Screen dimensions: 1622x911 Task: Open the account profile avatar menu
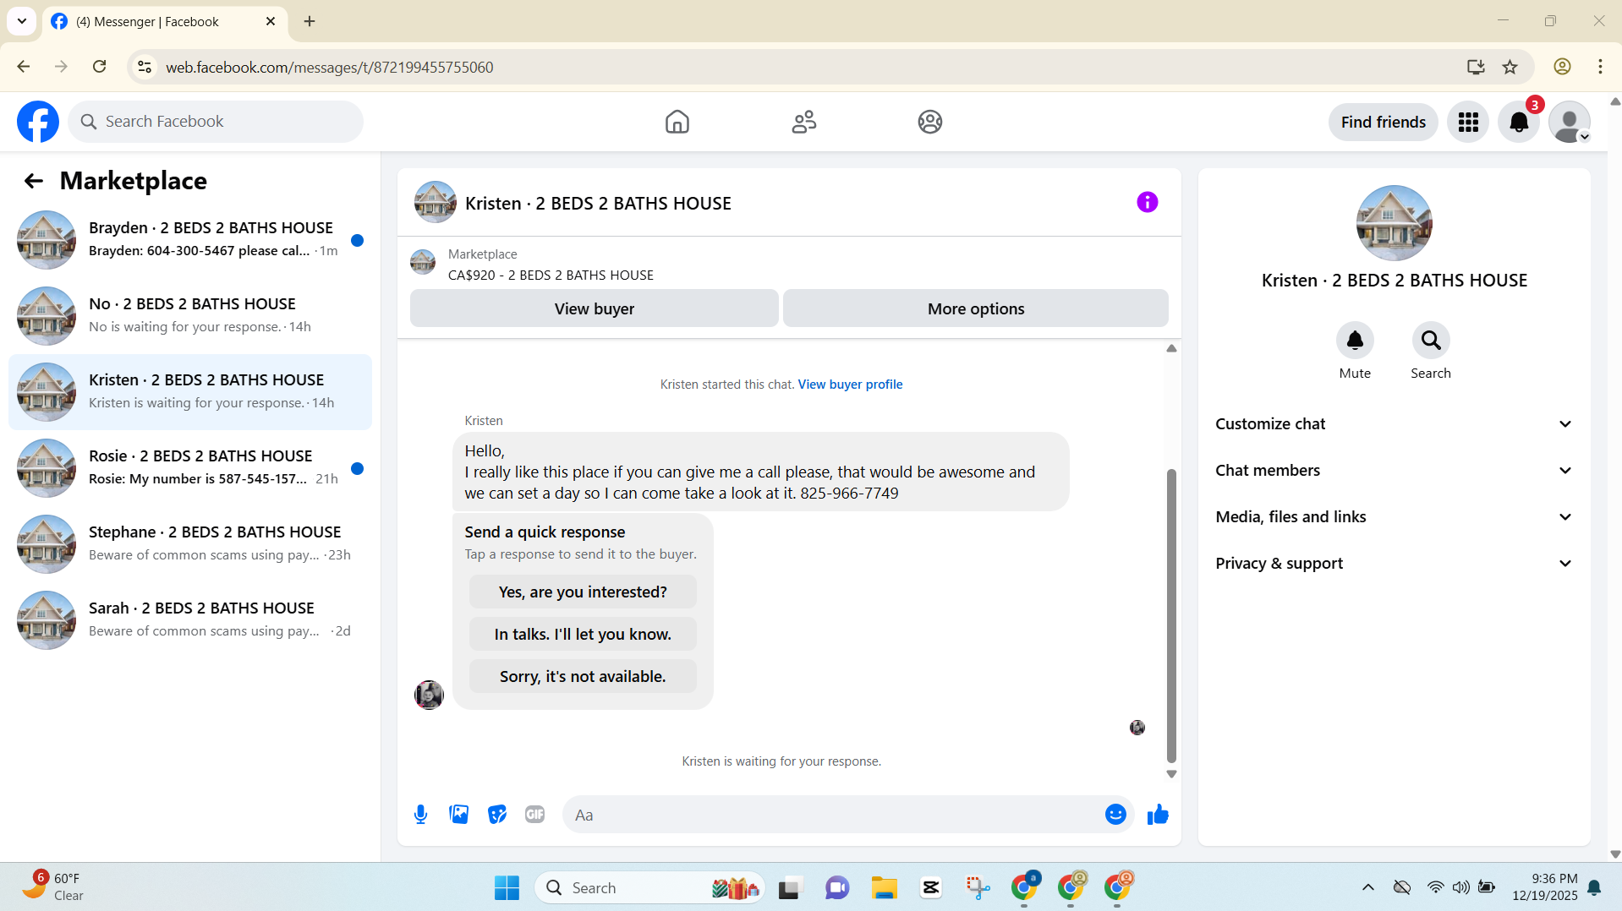1570,122
